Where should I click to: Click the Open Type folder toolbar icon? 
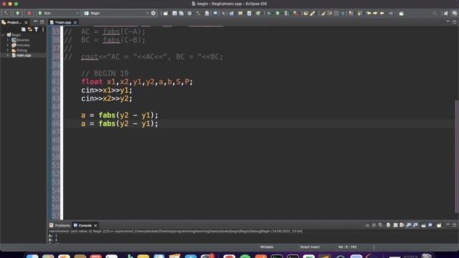(306, 13)
